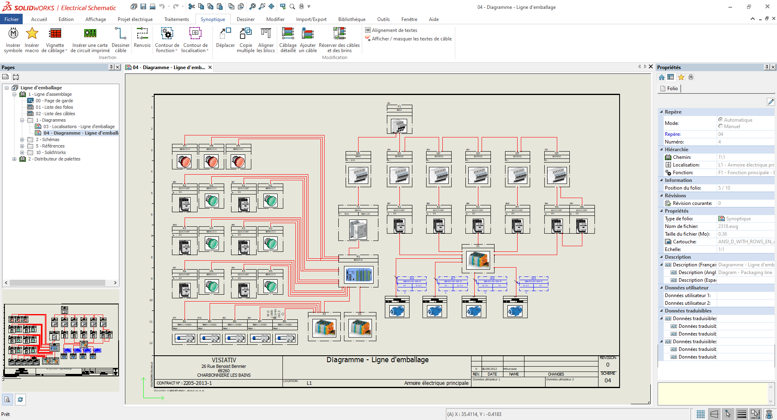Click the zoom extents magnifier icon
The height and width of the screenshot is (420, 777).
pos(253,6)
